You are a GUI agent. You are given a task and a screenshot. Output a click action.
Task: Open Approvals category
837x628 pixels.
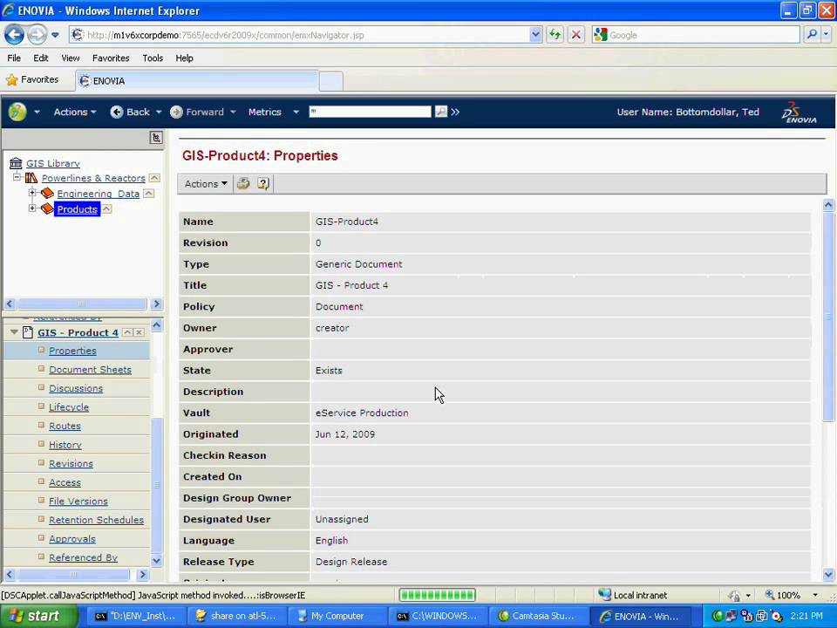coord(72,539)
